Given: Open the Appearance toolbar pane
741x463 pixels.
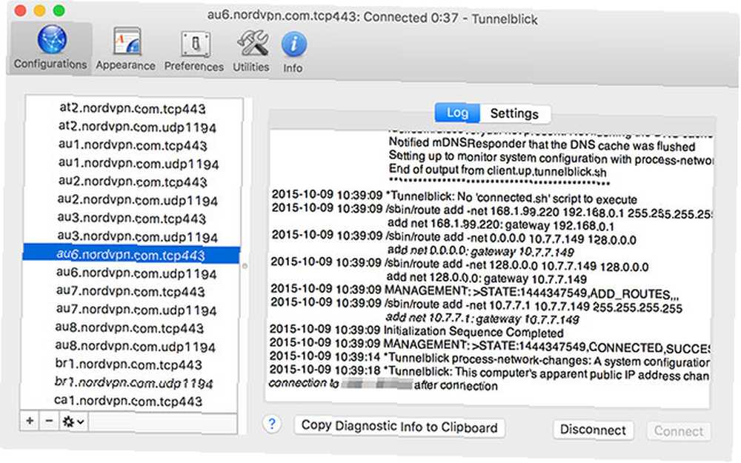Looking at the screenshot, I should coord(126,49).
